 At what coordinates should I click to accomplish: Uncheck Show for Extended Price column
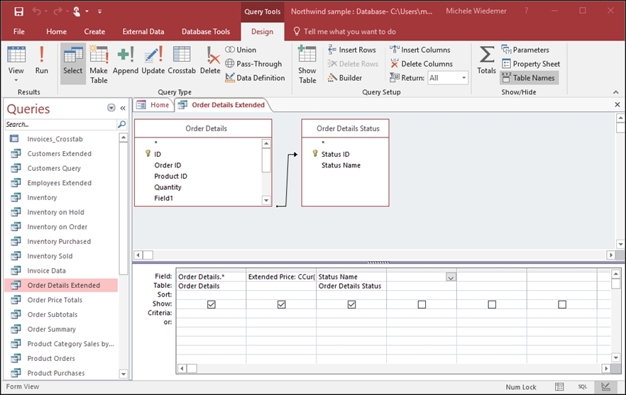point(282,304)
